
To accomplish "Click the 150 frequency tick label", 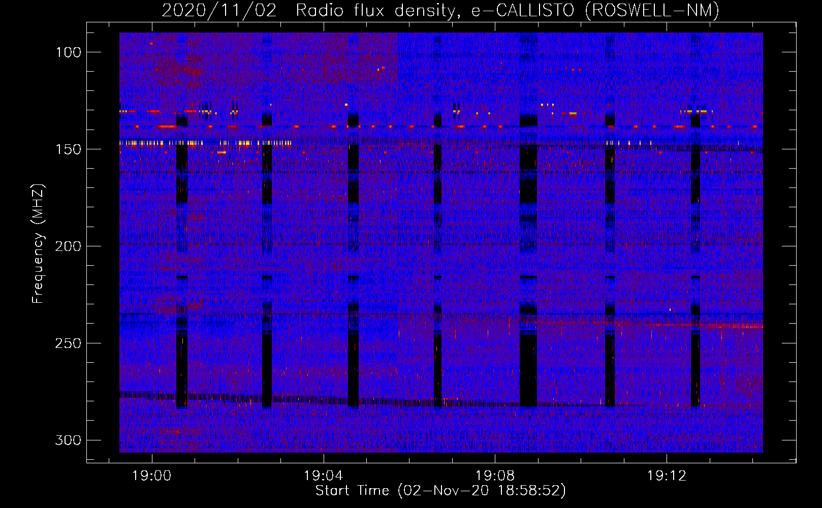I will [68, 149].
